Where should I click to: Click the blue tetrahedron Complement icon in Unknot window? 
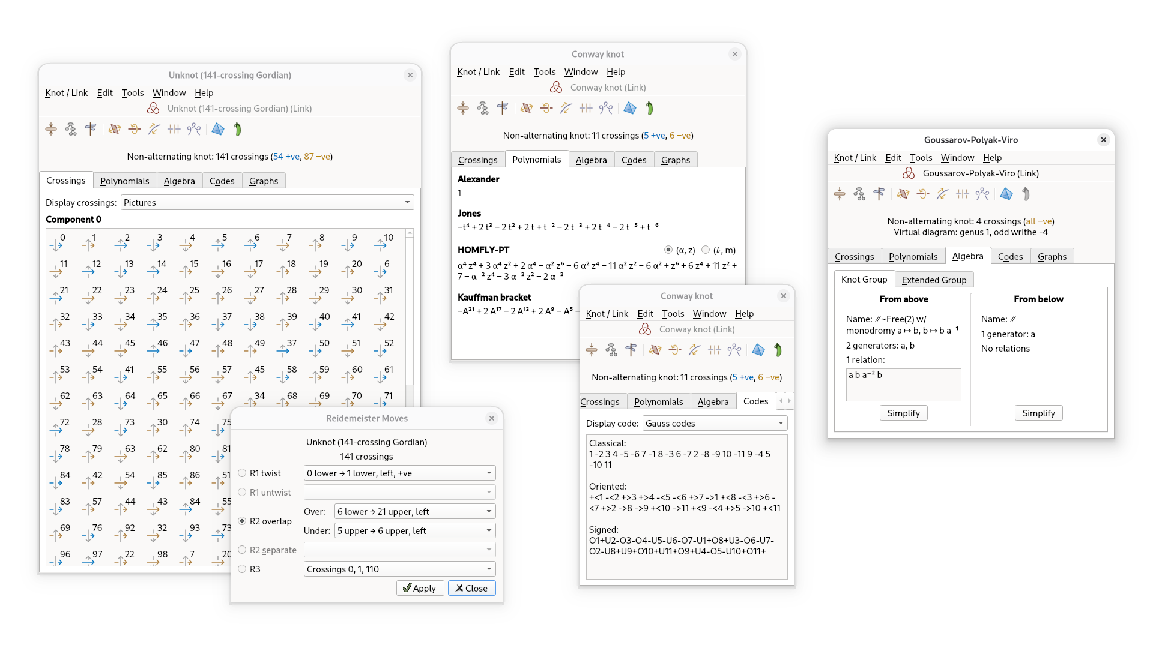coord(218,129)
